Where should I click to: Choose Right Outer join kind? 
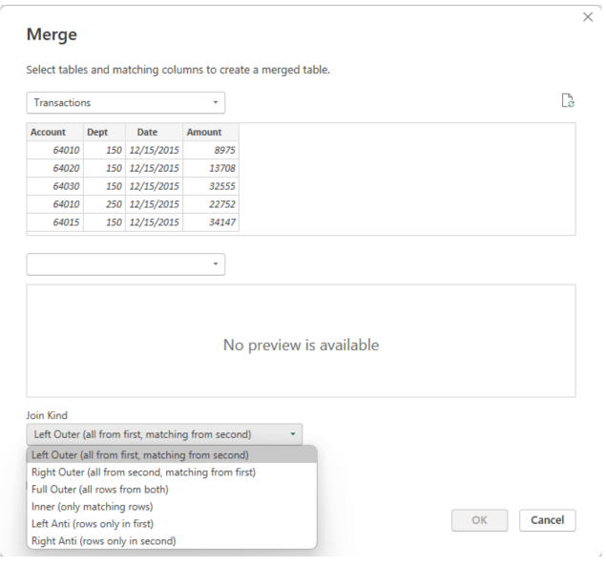(143, 472)
